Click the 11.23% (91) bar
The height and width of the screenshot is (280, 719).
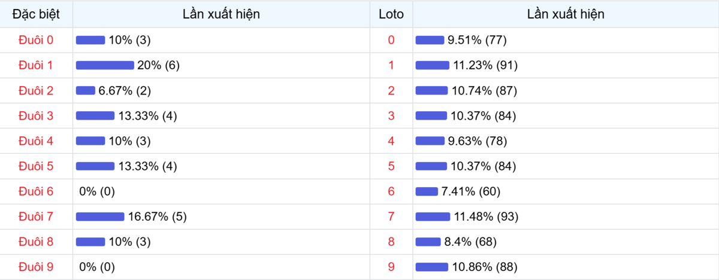[x=432, y=65]
